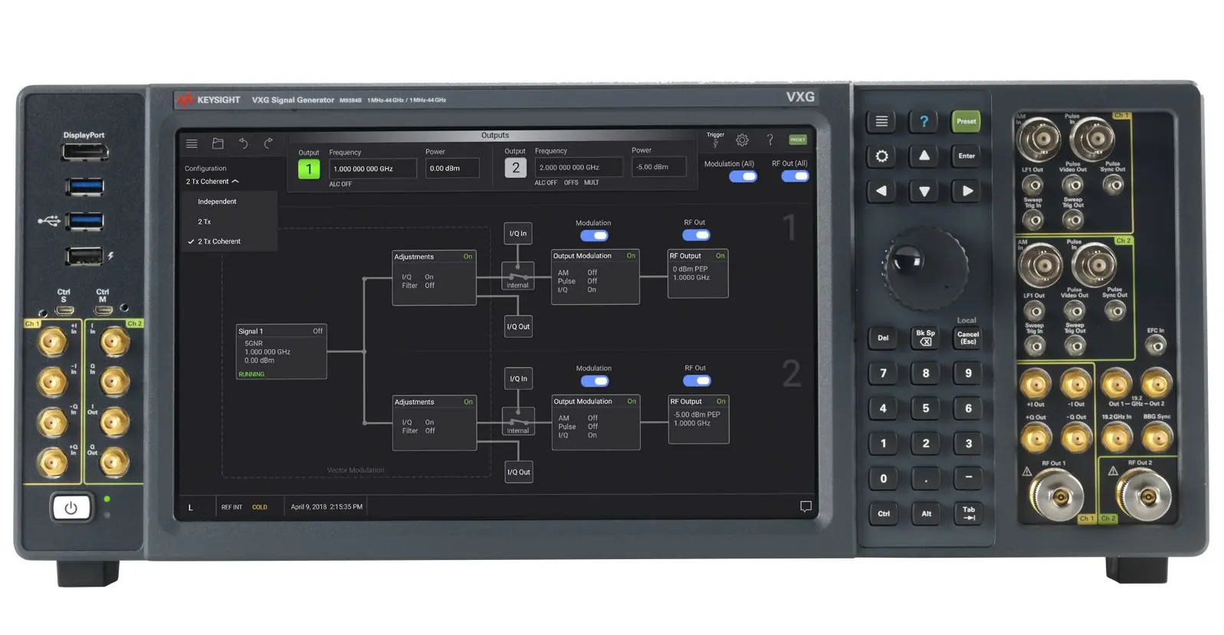Click the redo arrow icon on screen

(268, 143)
